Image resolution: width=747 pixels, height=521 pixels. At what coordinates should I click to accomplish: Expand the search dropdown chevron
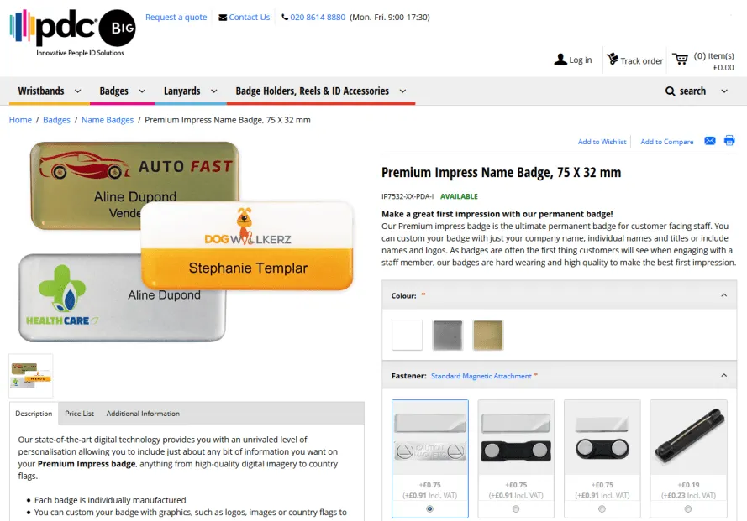(x=724, y=91)
